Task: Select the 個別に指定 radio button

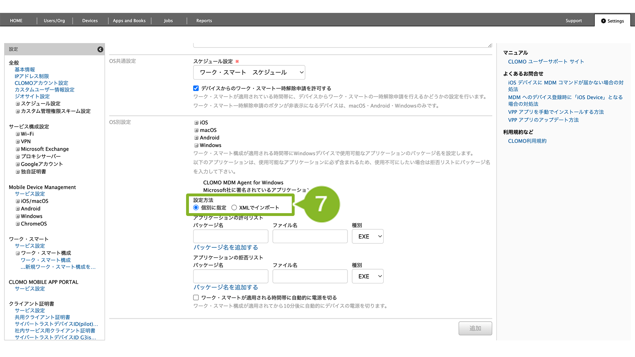Action: (x=196, y=208)
